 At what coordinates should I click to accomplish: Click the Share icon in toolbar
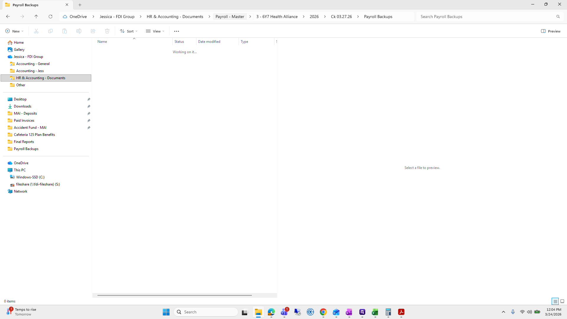tap(93, 31)
